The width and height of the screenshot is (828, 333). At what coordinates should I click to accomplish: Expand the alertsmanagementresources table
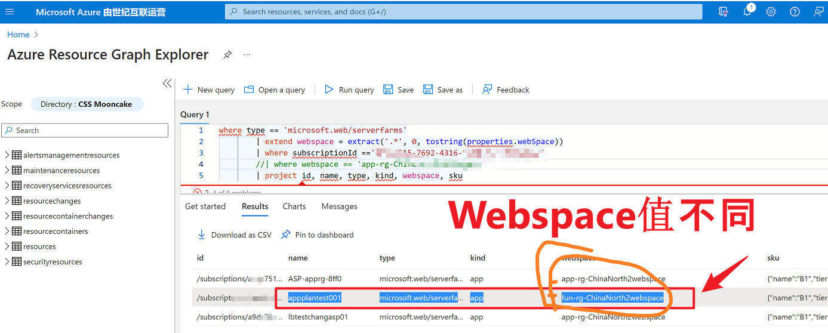7,155
